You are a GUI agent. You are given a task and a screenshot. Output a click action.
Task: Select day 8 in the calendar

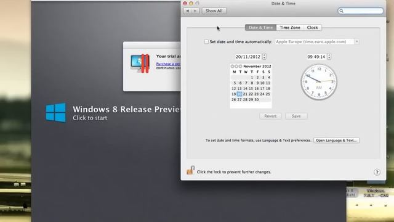pos(252,83)
